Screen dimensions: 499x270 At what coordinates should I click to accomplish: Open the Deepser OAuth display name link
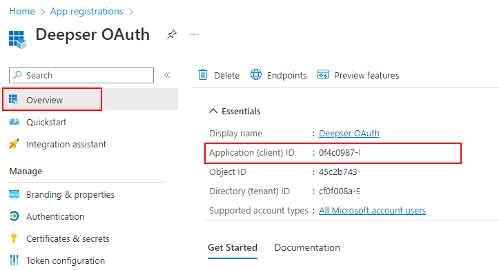(x=349, y=133)
